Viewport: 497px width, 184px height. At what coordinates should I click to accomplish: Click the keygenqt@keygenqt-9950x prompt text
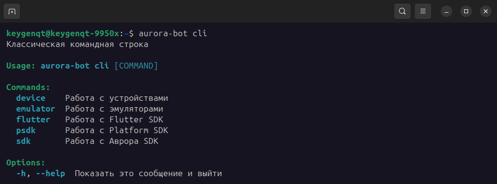pyautogui.click(x=62, y=34)
